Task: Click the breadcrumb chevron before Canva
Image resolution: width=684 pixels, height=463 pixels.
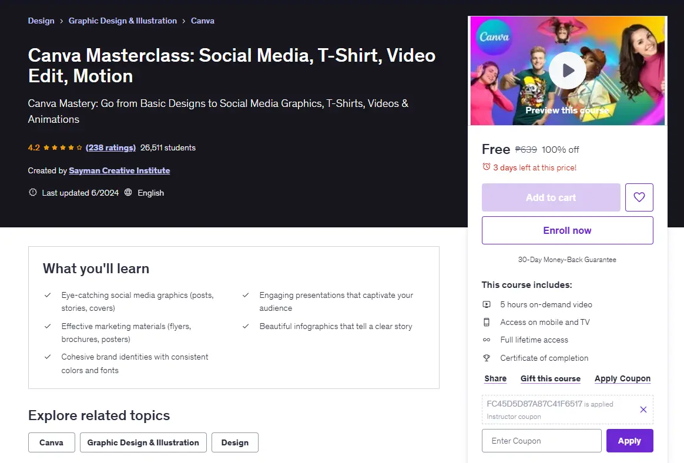Action: [184, 21]
